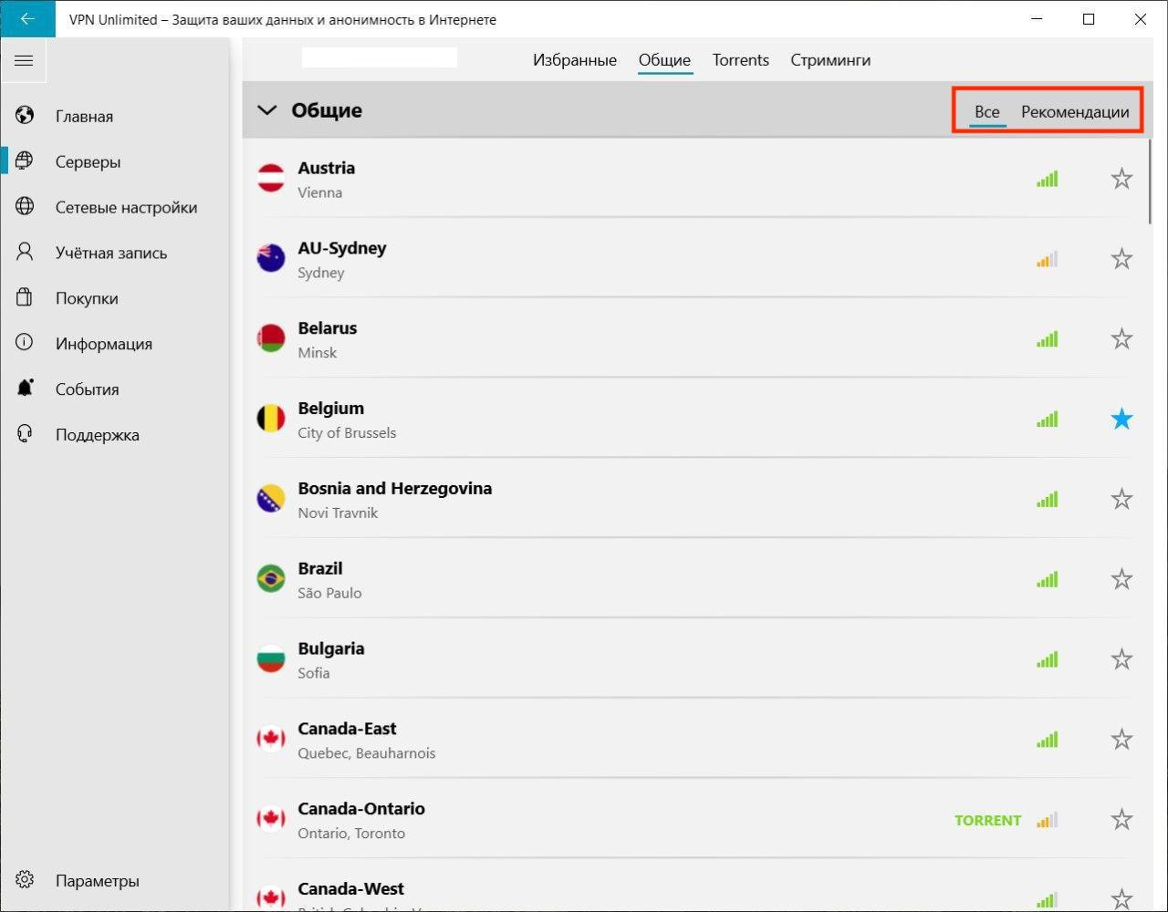The width and height of the screenshot is (1168, 912).
Task: Remove Belgium from favorites via blue star
Action: click(1121, 420)
